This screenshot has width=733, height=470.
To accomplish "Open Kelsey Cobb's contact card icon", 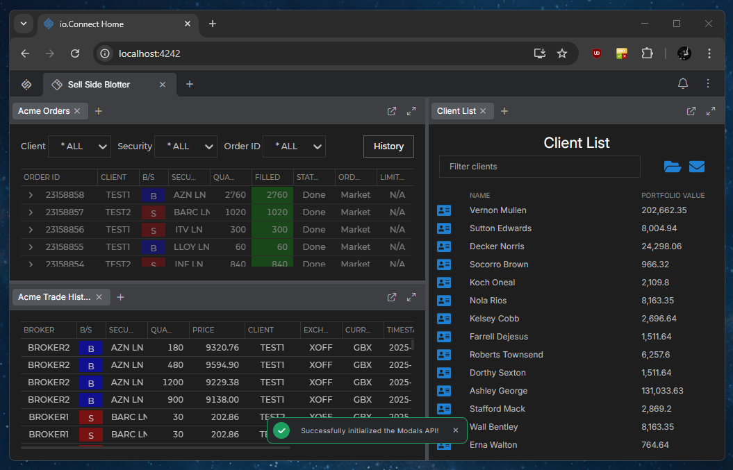I will (x=444, y=319).
